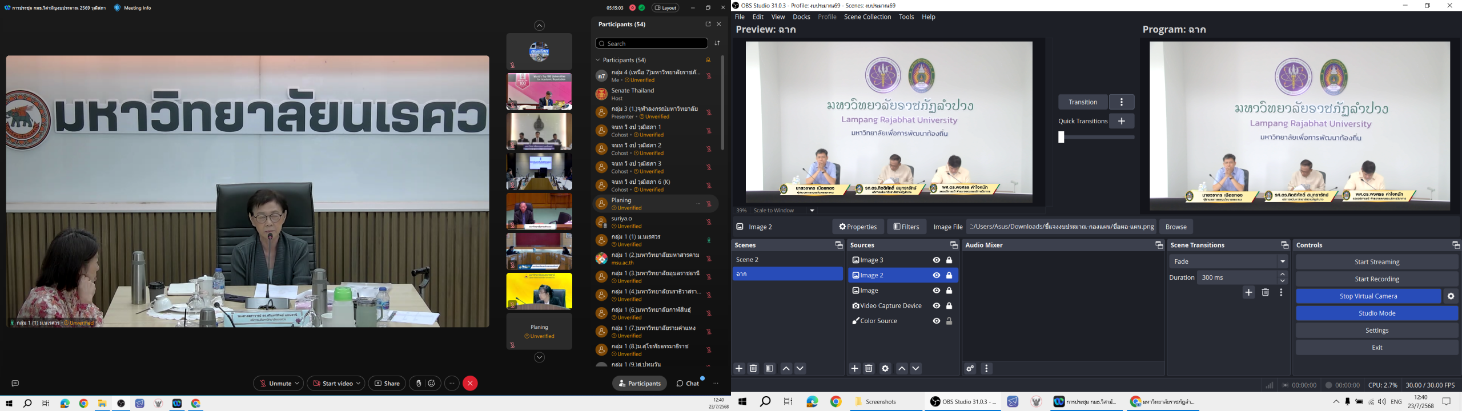This screenshot has width=1462, height=411.
Task: Open OBS Edit menu
Action: 758,17
